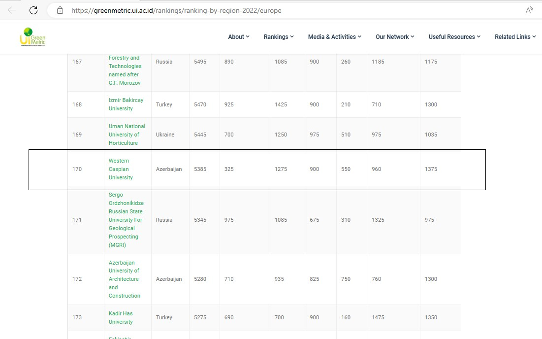Open the Rankings dropdown menu
Viewport: 542px width, 339px height.
pos(279,36)
